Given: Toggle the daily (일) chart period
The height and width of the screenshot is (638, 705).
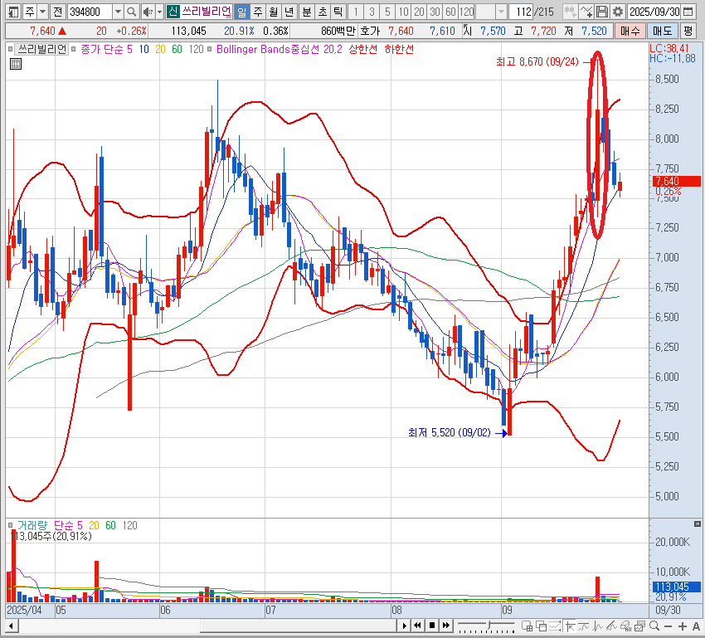Looking at the screenshot, I should (x=241, y=12).
